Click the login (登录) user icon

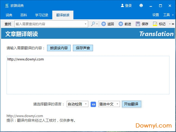(122, 5)
